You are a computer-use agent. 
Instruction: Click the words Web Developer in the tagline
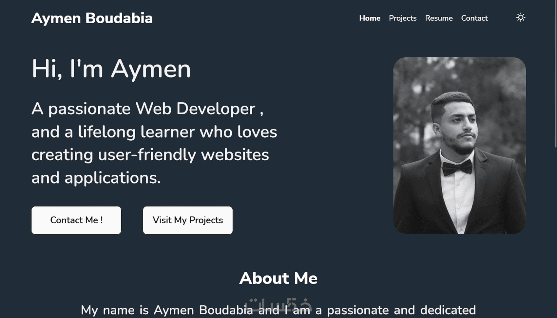pos(195,109)
